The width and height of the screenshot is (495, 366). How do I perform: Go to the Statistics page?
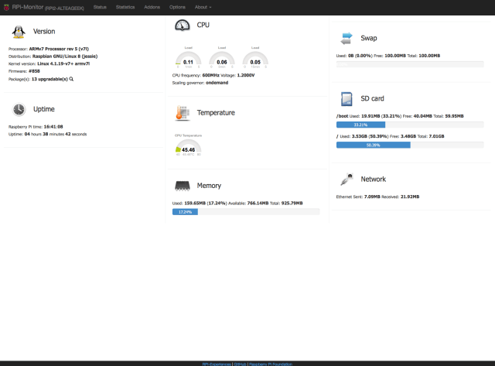click(125, 6)
